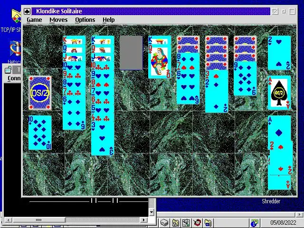304x228 pixels.
Task: Select the 3 of hearts card
Action: point(217,75)
